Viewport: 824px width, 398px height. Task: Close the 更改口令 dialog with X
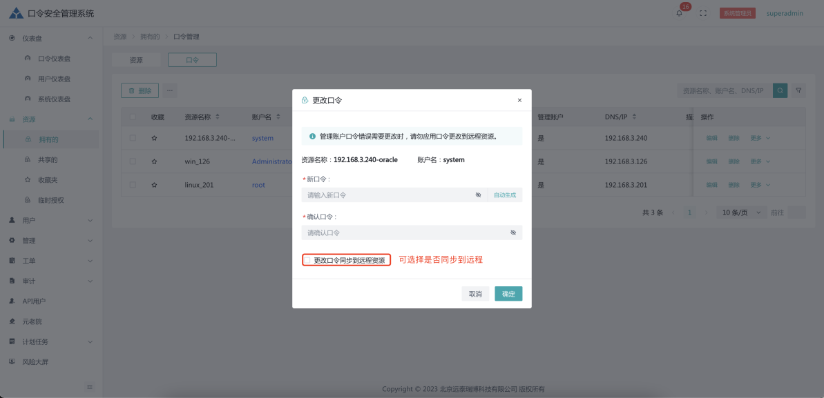pos(519,100)
